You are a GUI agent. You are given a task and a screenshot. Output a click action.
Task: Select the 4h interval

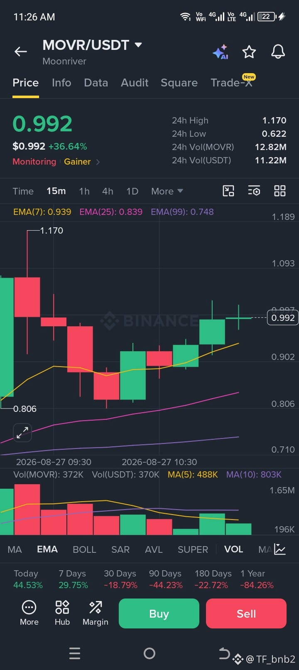click(108, 191)
